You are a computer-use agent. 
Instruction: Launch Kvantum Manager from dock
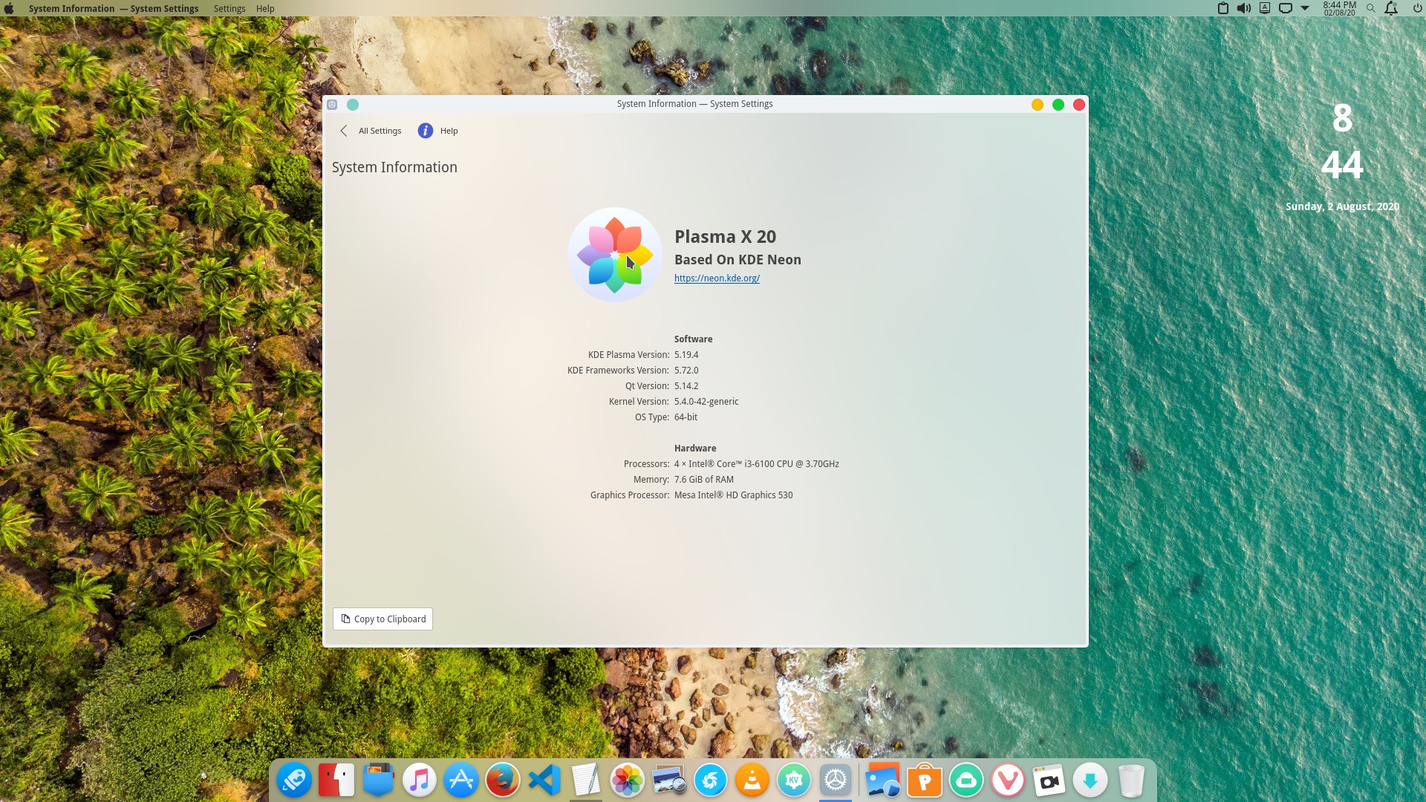[x=794, y=780]
